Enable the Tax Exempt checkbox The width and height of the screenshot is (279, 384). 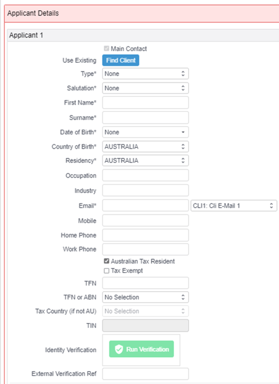click(x=107, y=270)
